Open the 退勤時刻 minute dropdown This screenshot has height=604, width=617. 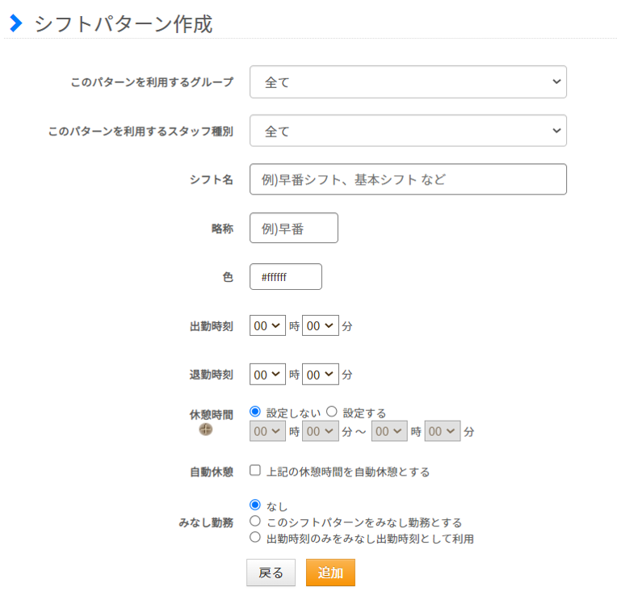[x=321, y=374]
